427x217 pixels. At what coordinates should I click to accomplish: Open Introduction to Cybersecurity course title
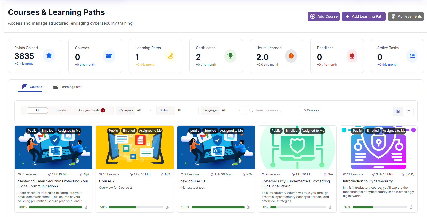[368, 181]
